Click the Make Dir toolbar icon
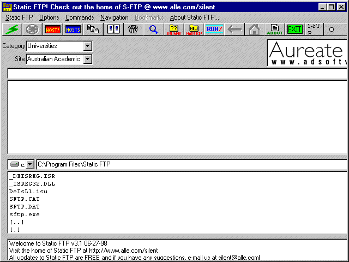The height and width of the screenshot is (262, 349). tap(194, 29)
